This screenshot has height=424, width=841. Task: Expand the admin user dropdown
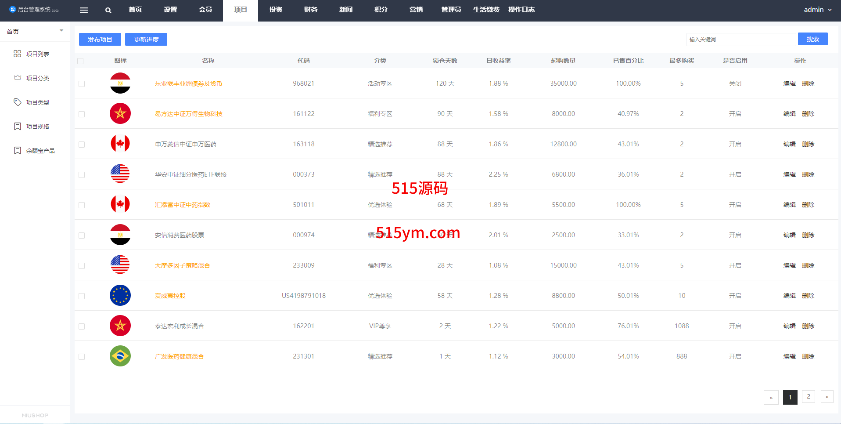coord(817,10)
